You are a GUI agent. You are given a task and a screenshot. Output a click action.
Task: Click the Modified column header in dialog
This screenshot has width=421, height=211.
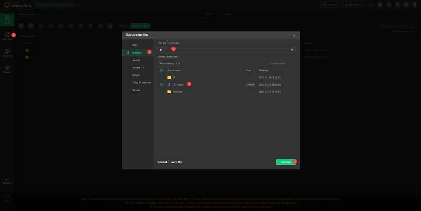pyautogui.click(x=263, y=70)
